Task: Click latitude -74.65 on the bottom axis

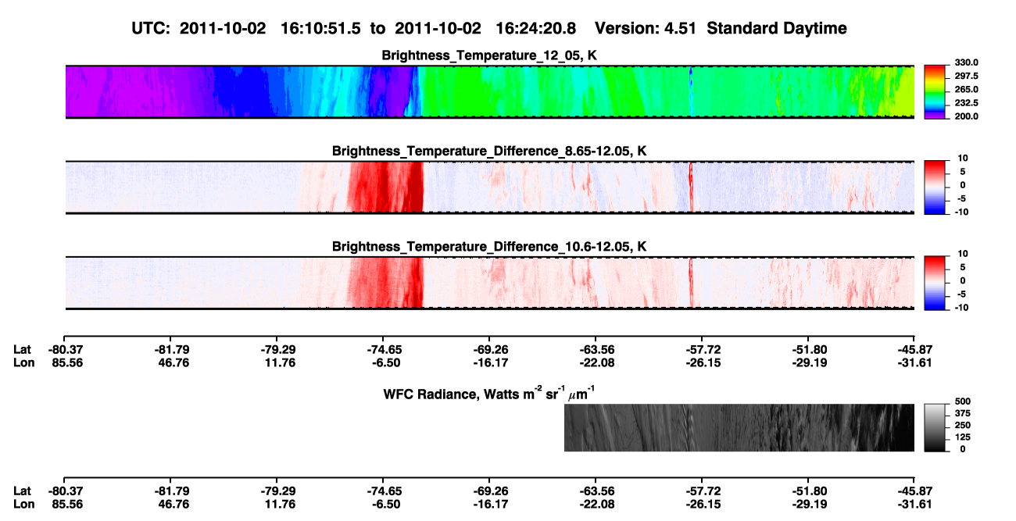Action: coord(383,491)
